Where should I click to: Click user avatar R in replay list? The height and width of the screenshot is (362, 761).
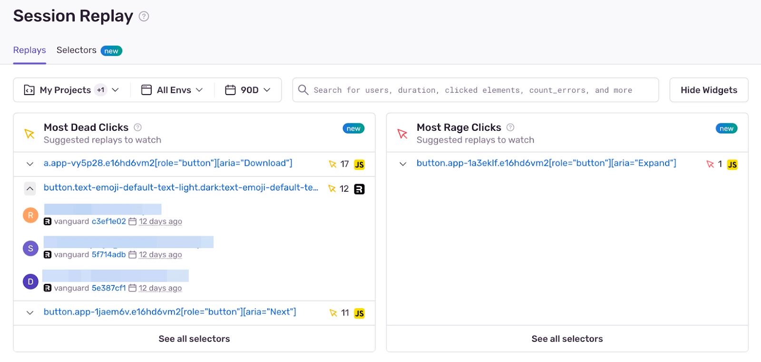click(30, 215)
